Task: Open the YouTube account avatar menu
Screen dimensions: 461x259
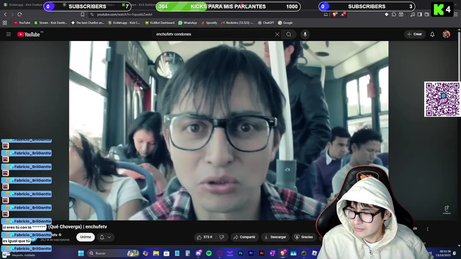Action: [447, 34]
